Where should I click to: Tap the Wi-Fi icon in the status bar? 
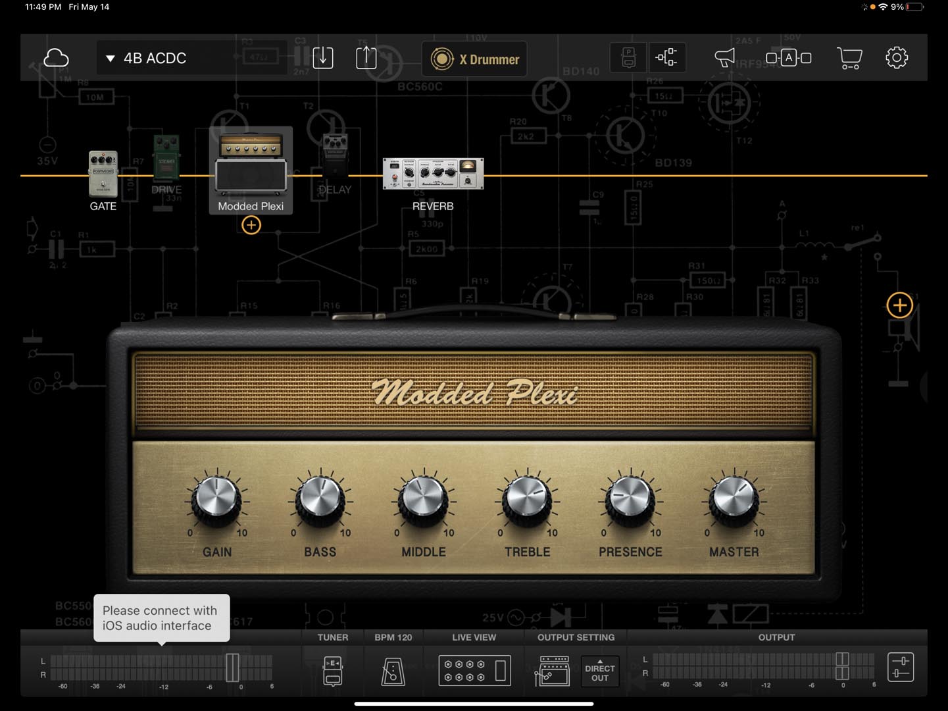point(883,7)
